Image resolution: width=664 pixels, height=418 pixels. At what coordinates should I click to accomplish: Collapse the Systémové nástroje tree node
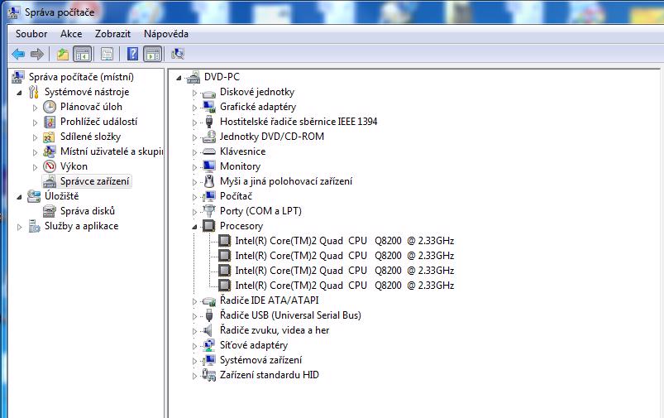click(19, 93)
